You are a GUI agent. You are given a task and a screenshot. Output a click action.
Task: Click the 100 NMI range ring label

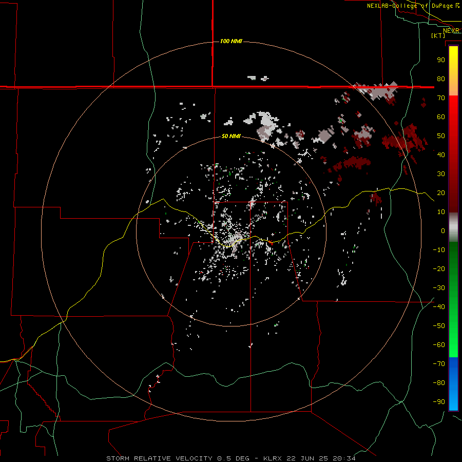pos(231,41)
